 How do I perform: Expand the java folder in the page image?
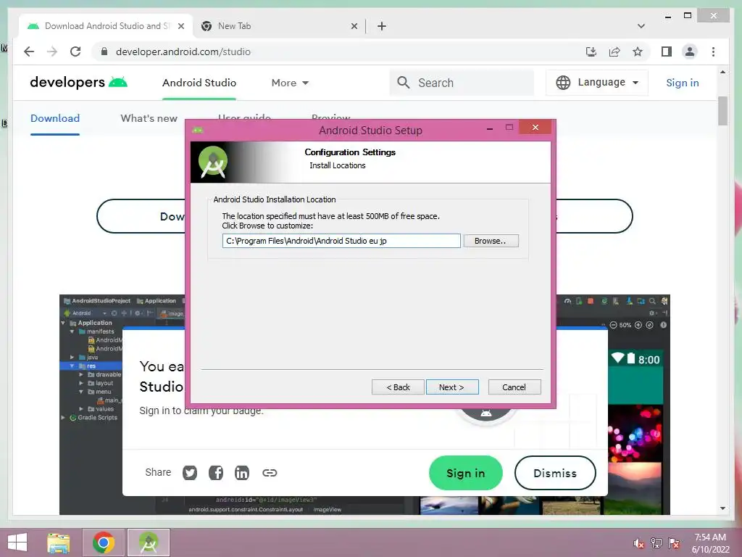coord(72,358)
